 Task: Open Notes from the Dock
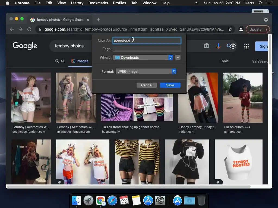pyautogui.click(x=136, y=201)
